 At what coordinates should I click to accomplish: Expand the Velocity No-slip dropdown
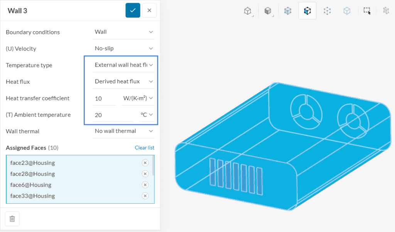[x=123, y=49]
